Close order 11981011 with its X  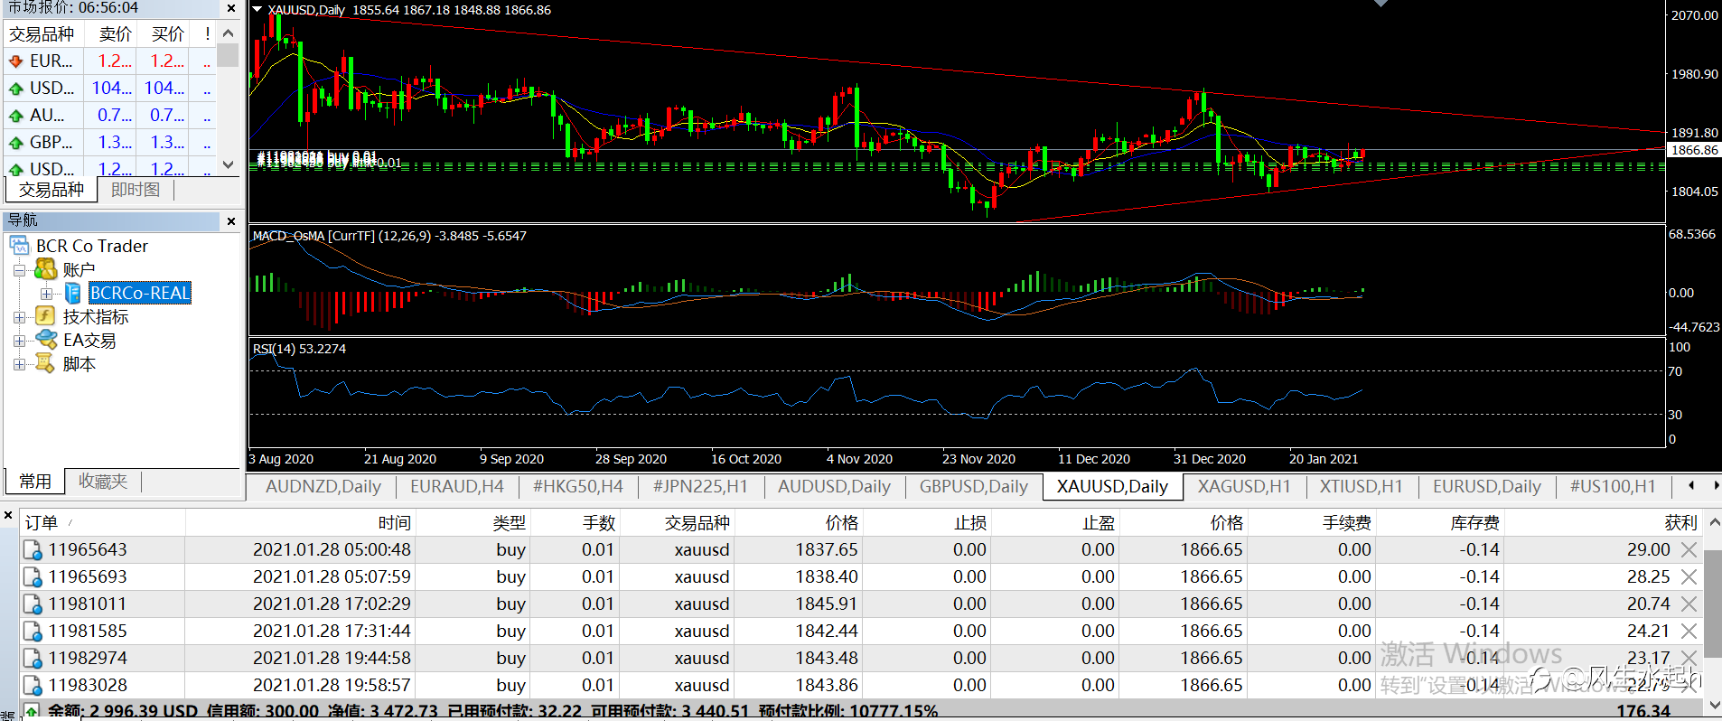(x=1689, y=604)
